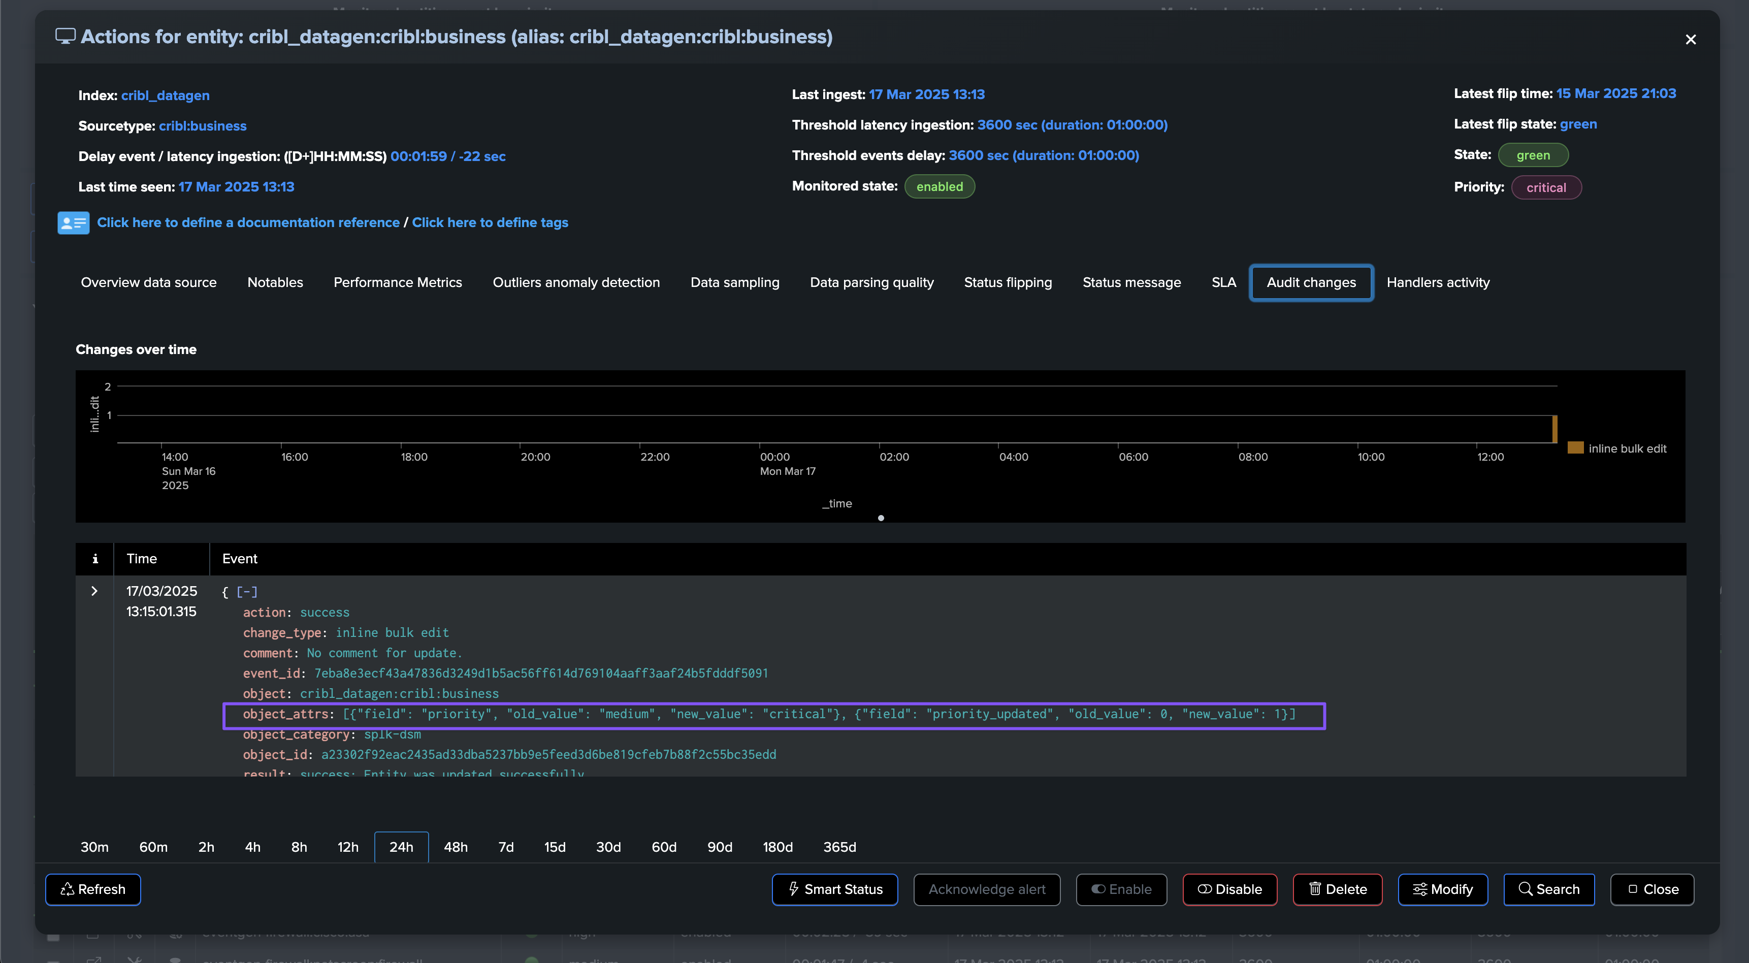Switch to the Status flipping tab

click(1008, 282)
